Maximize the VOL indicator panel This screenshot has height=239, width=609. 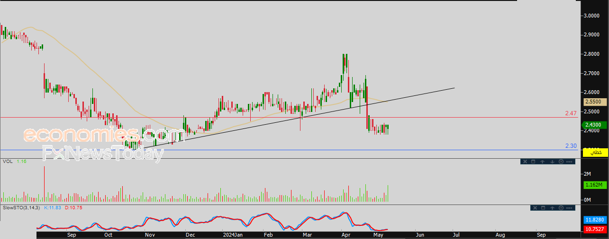tap(533, 162)
